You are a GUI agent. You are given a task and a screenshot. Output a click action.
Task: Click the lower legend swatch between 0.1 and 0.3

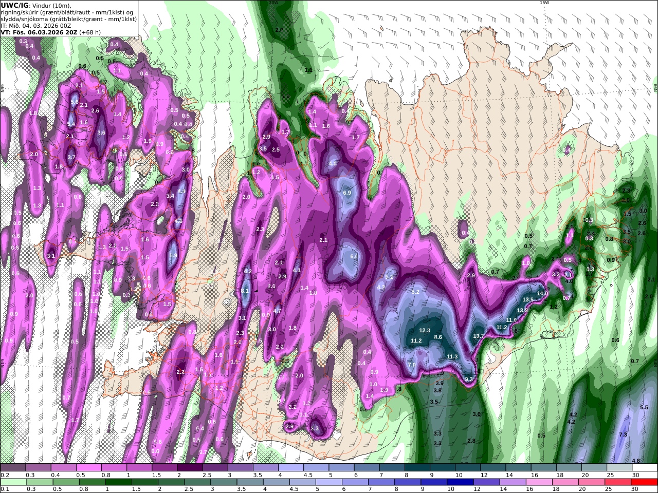click(14, 482)
